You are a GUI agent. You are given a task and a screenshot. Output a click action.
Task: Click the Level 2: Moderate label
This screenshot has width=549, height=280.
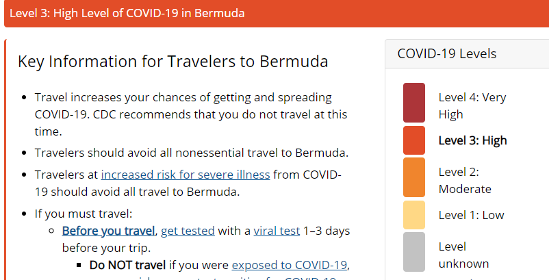pyautogui.click(x=465, y=180)
